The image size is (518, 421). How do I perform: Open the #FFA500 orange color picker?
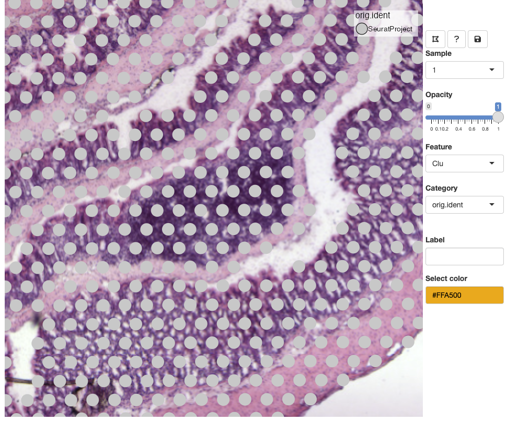click(x=464, y=295)
